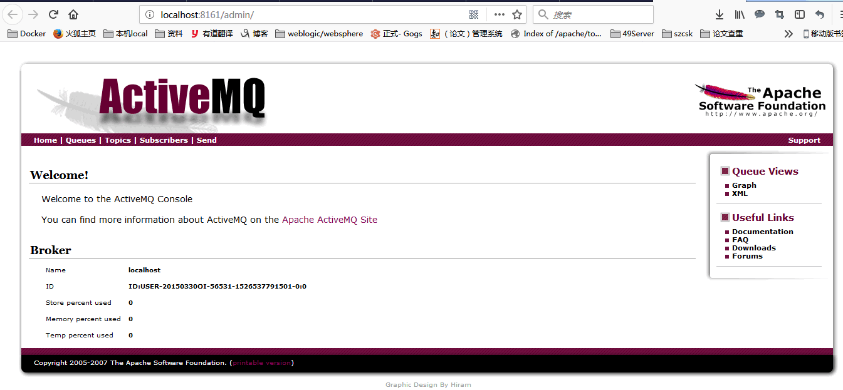This screenshot has width=843, height=390.
Task: Open Queue Views Graph link
Action: pyautogui.click(x=744, y=185)
